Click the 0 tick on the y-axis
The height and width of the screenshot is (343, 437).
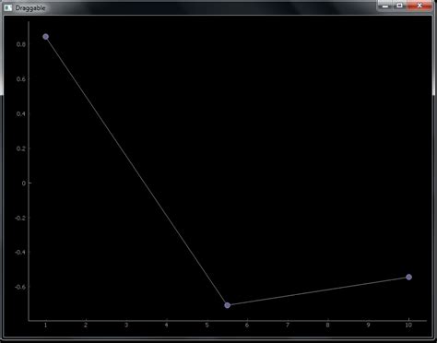[x=24, y=183]
